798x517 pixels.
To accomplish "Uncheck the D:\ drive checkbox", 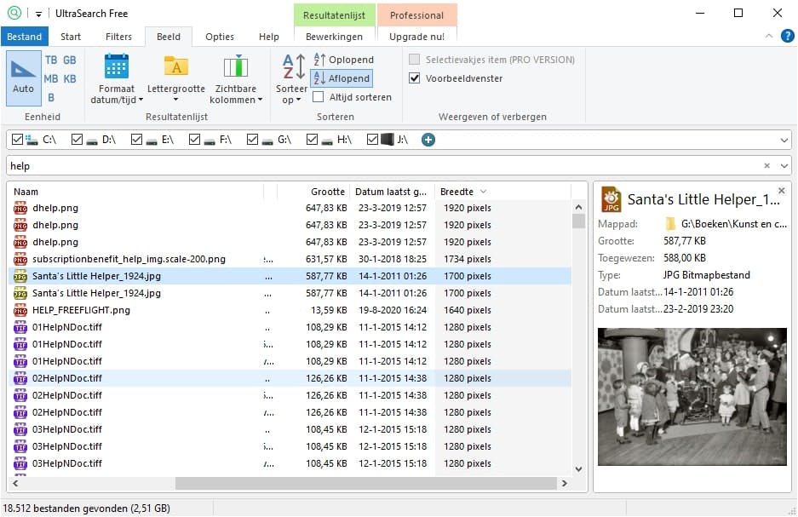I will coord(78,140).
